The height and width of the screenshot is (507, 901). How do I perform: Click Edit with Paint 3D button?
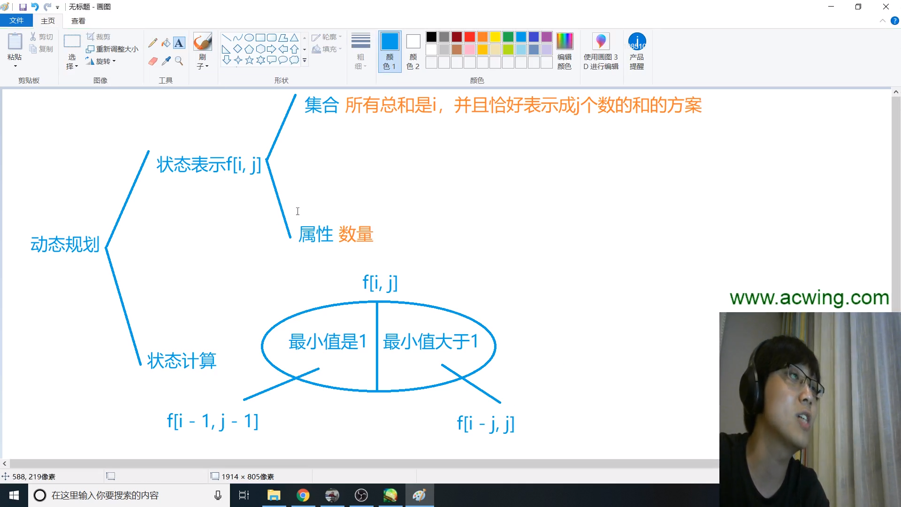point(601,51)
